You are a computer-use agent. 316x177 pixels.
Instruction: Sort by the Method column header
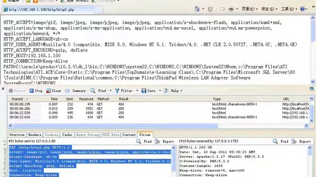point(105,99)
